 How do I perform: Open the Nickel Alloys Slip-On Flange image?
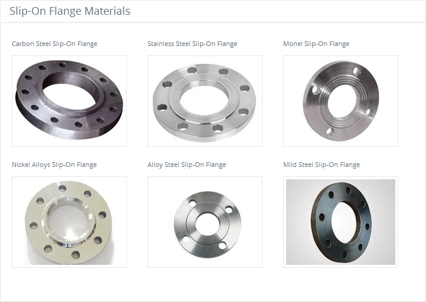[69, 222]
